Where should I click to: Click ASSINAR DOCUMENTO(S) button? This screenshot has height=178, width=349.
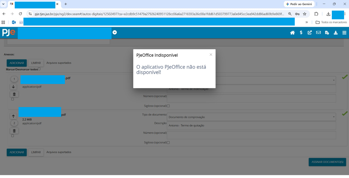[327, 162]
